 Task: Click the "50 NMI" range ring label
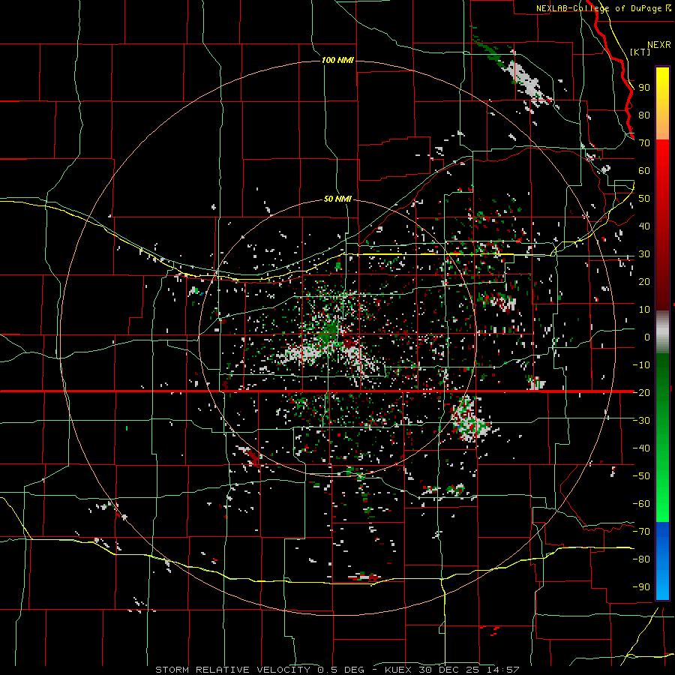pos(337,199)
